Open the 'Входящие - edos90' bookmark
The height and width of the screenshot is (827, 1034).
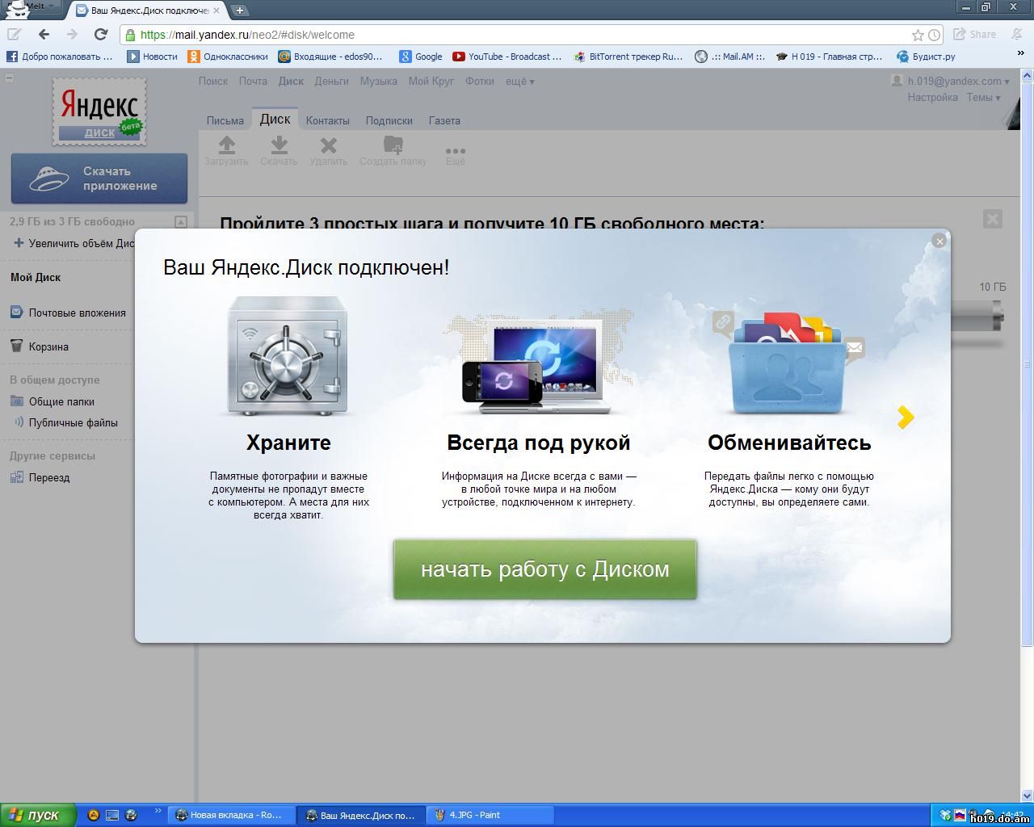[330, 57]
